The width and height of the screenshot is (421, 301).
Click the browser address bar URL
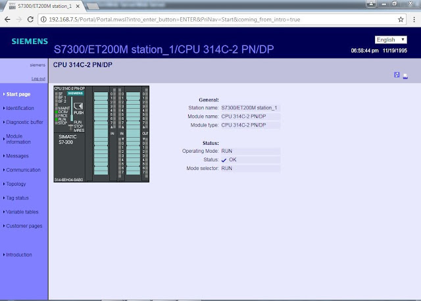tap(174, 19)
